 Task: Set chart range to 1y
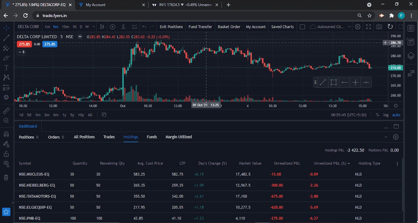64,115
